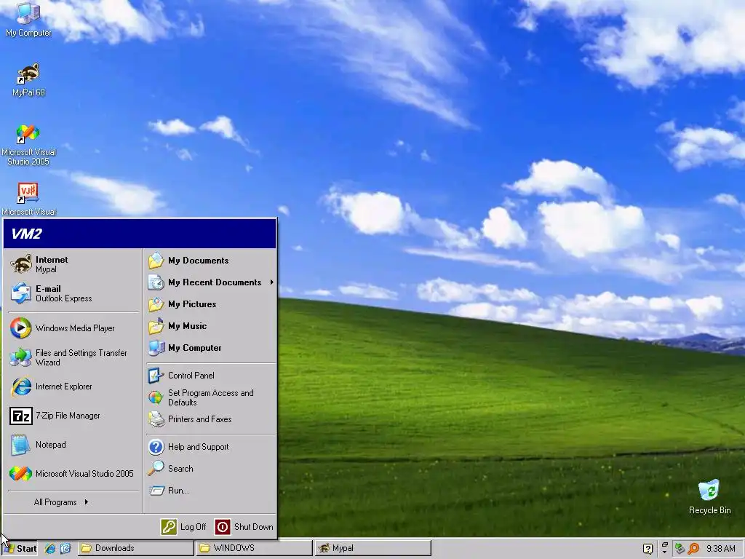The width and height of the screenshot is (745, 559).
Task: Open My Computer desktop icon
Action: tap(28, 20)
